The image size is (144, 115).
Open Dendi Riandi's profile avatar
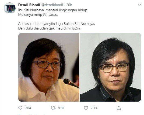point(9,8)
